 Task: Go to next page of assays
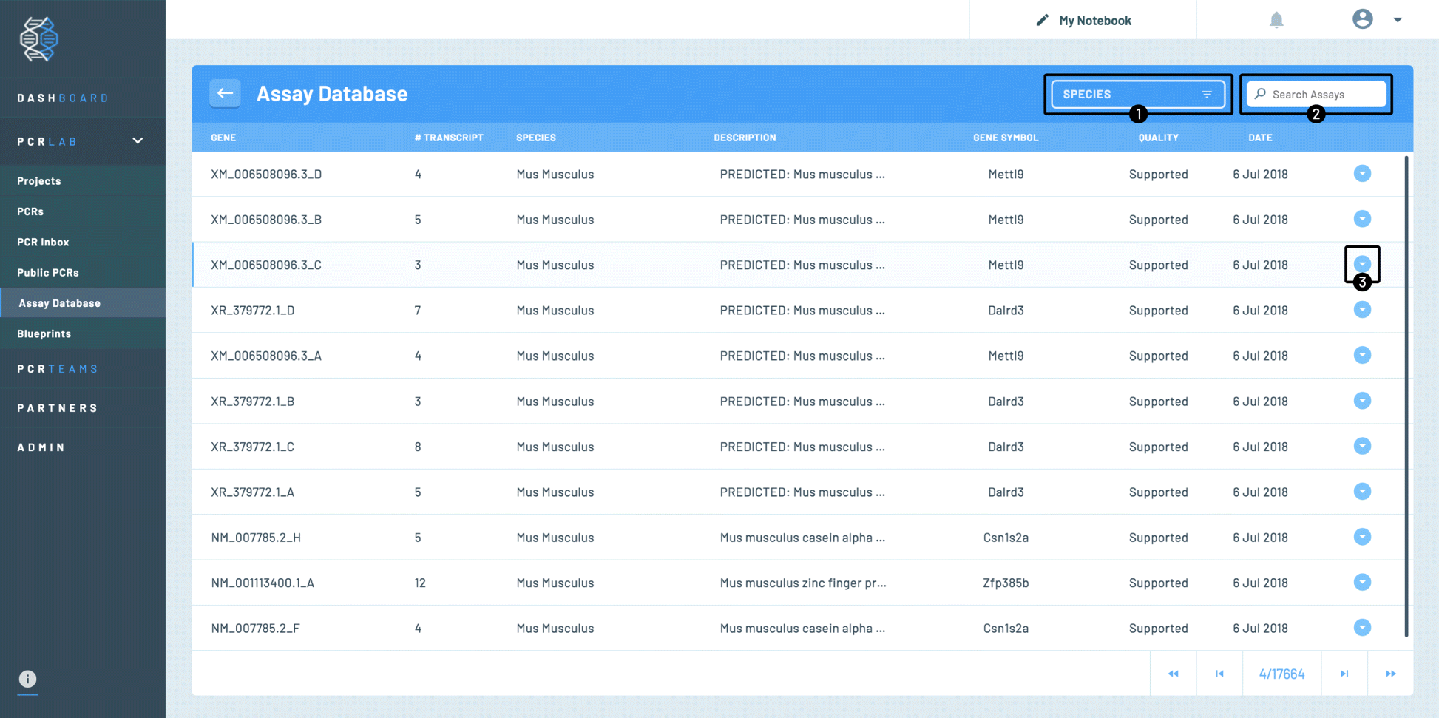pos(1344,674)
